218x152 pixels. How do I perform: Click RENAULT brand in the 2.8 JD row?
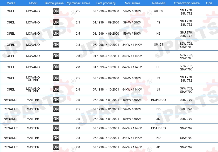tap(11, 147)
